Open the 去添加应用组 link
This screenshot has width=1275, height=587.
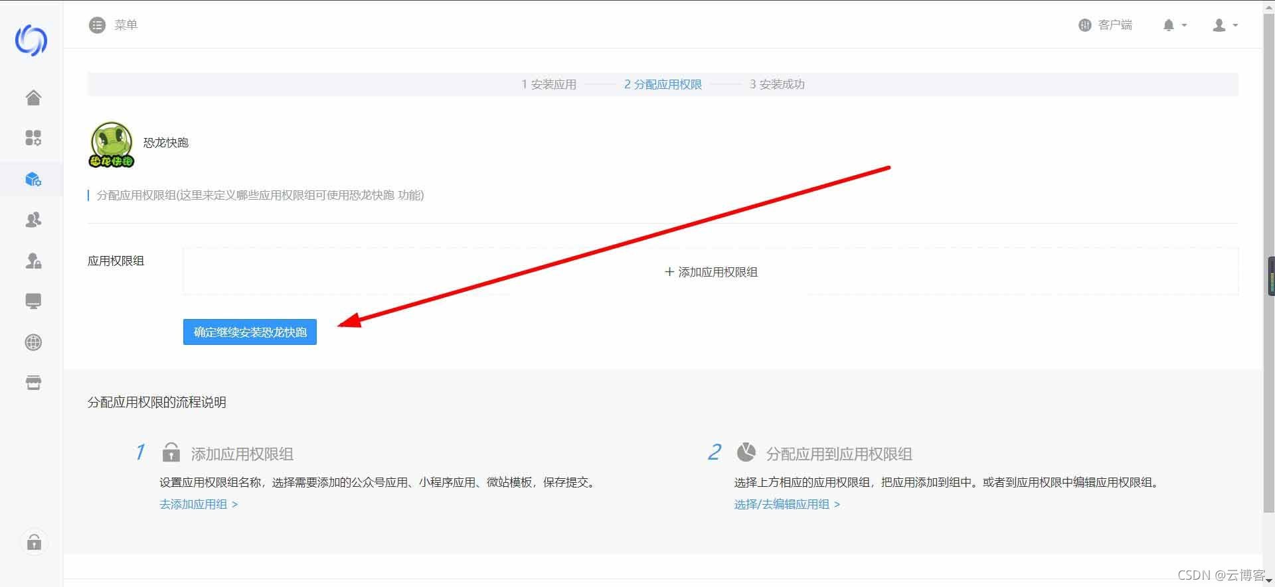[199, 504]
